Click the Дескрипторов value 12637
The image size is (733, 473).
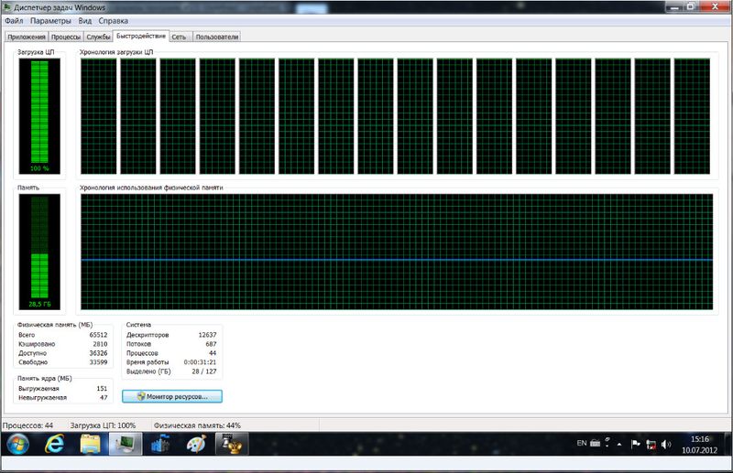point(207,335)
